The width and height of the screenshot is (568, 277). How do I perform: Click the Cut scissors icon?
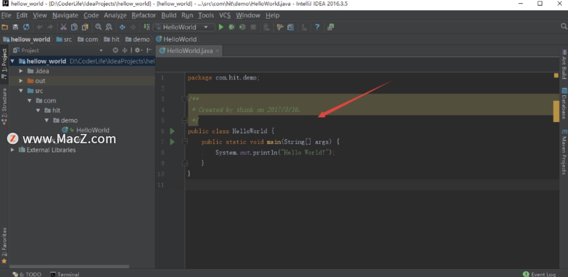(64, 27)
